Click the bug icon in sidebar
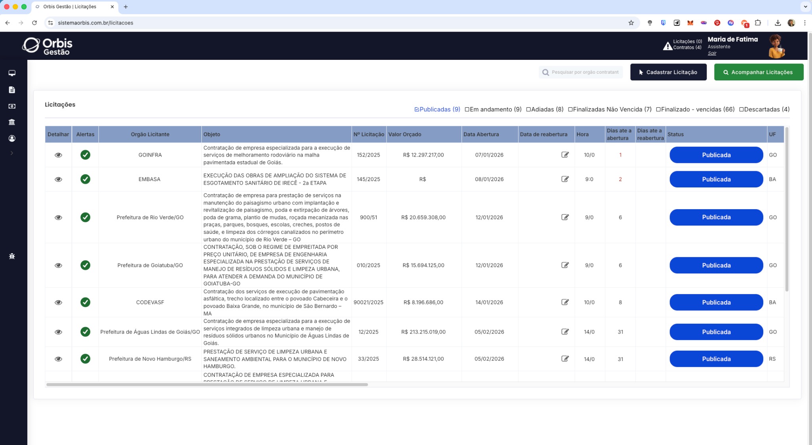Viewport: 812px width, 445px height. point(12,256)
